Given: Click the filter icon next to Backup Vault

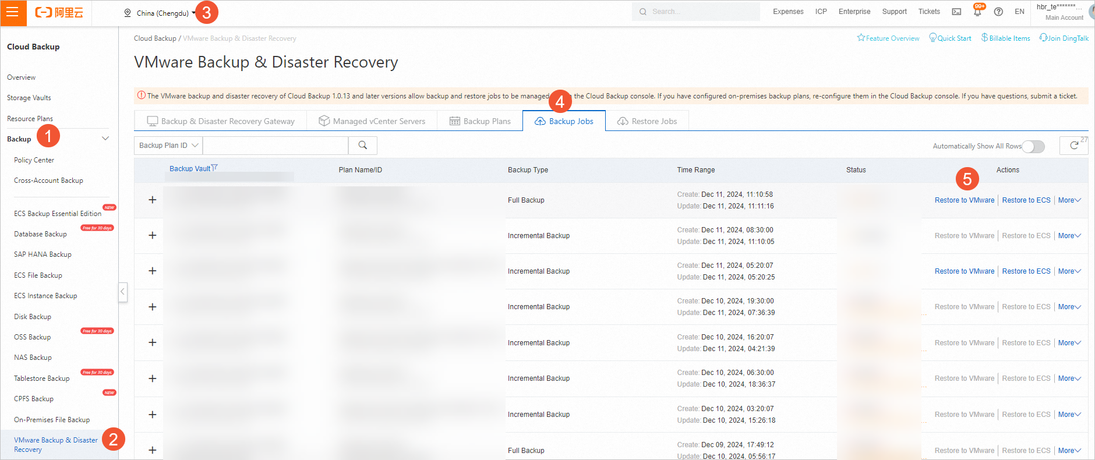Looking at the screenshot, I should (214, 168).
